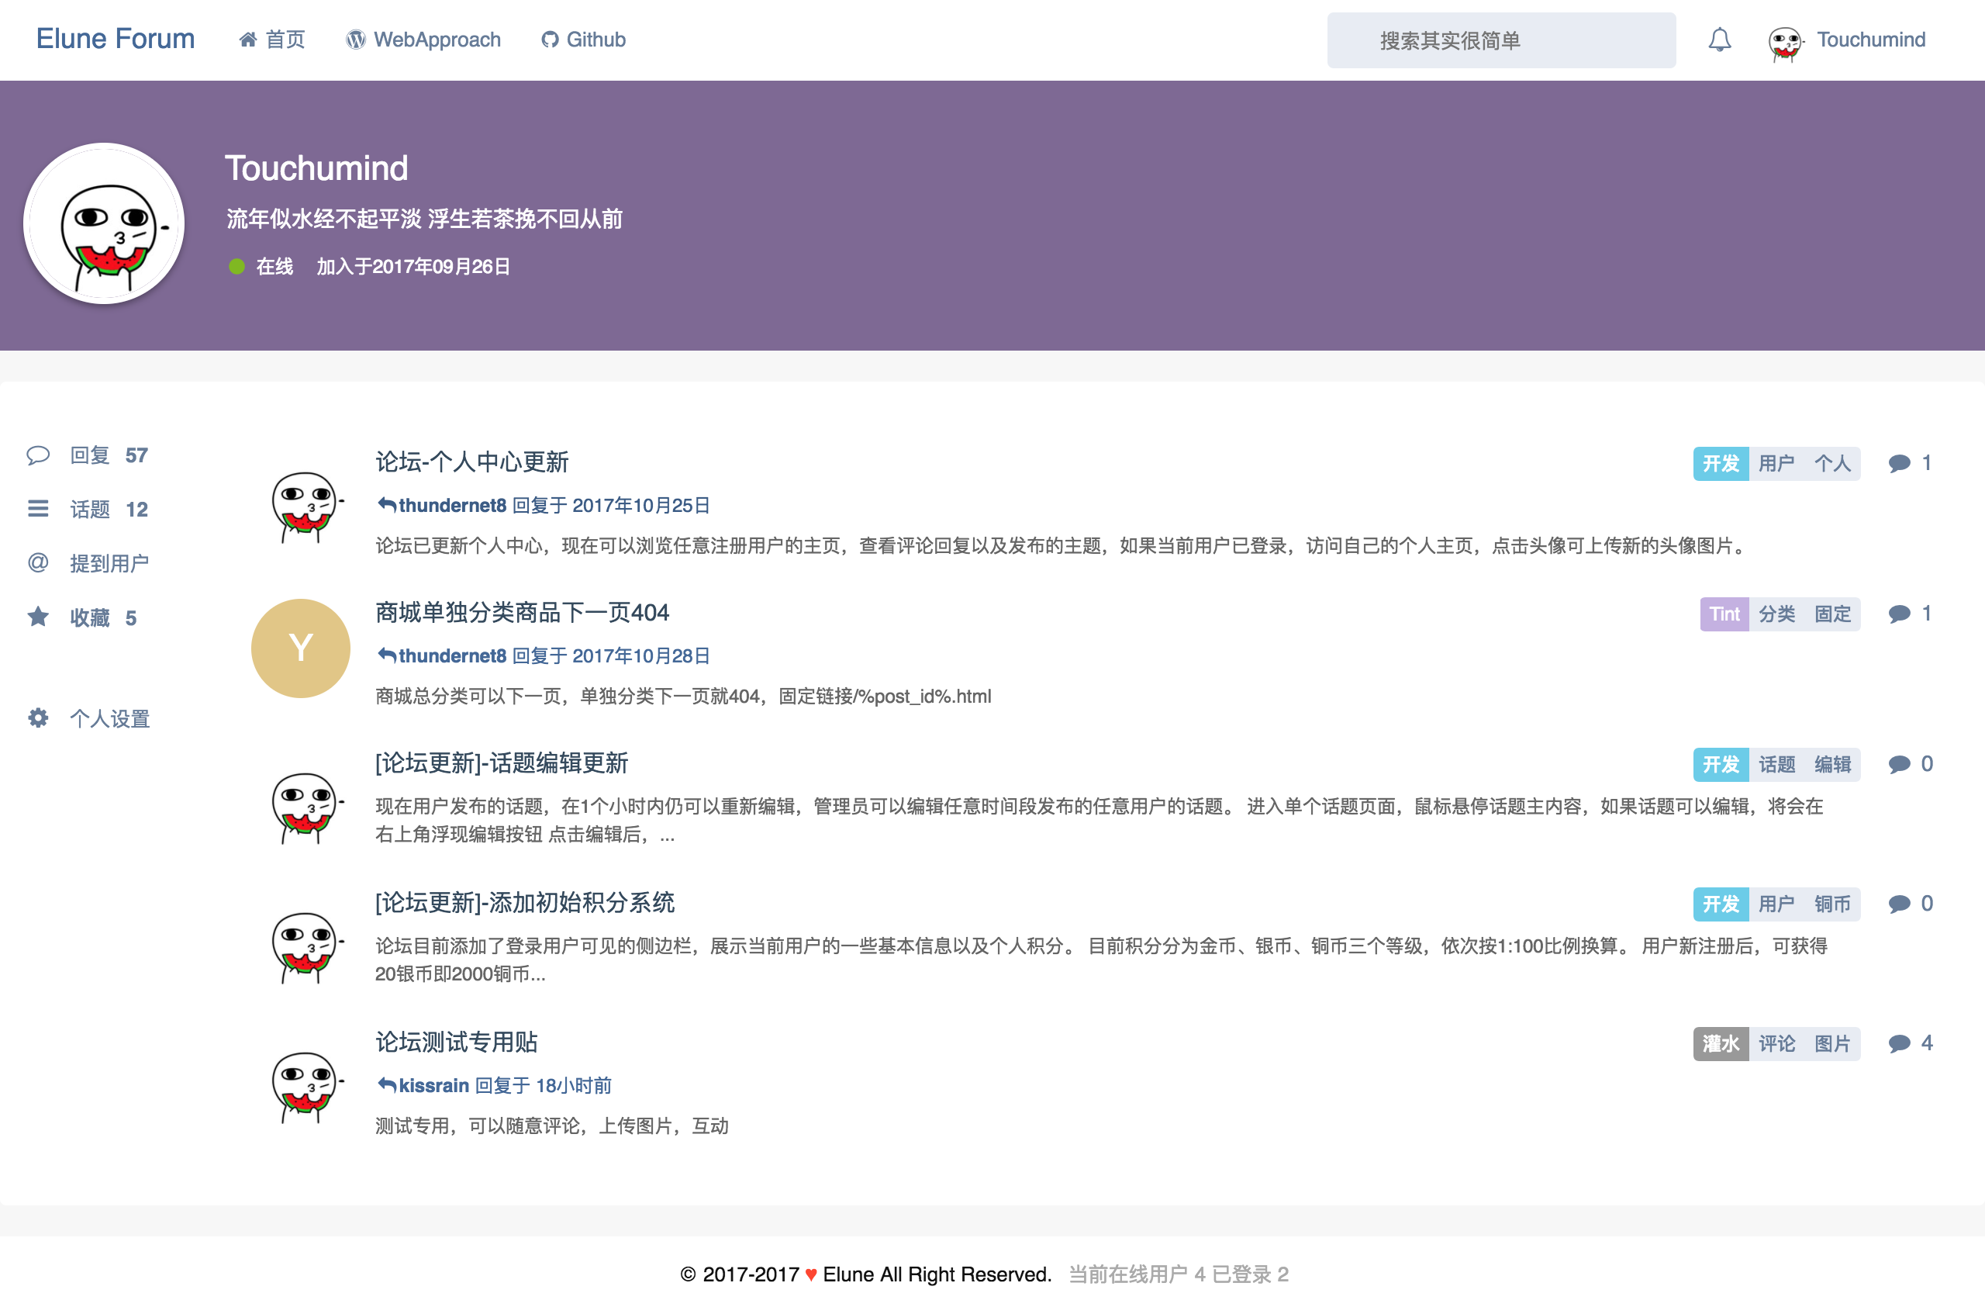Select the 回复 57 sidebar tab

click(x=108, y=455)
